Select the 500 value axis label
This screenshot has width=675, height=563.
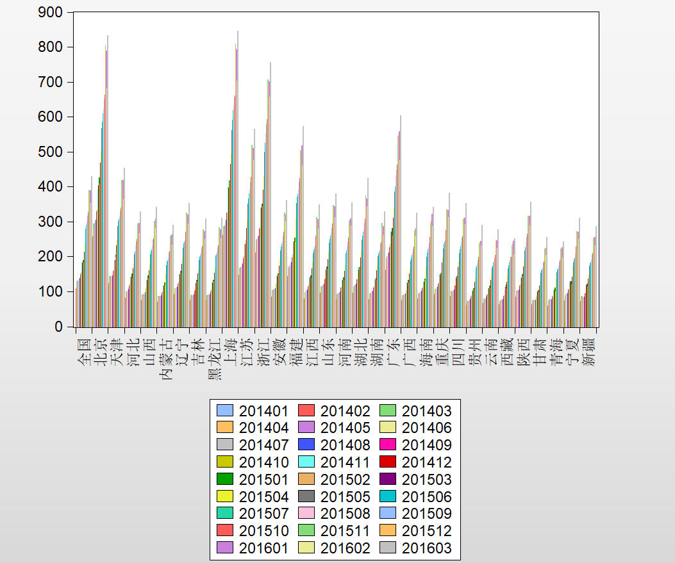tap(51, 152)
